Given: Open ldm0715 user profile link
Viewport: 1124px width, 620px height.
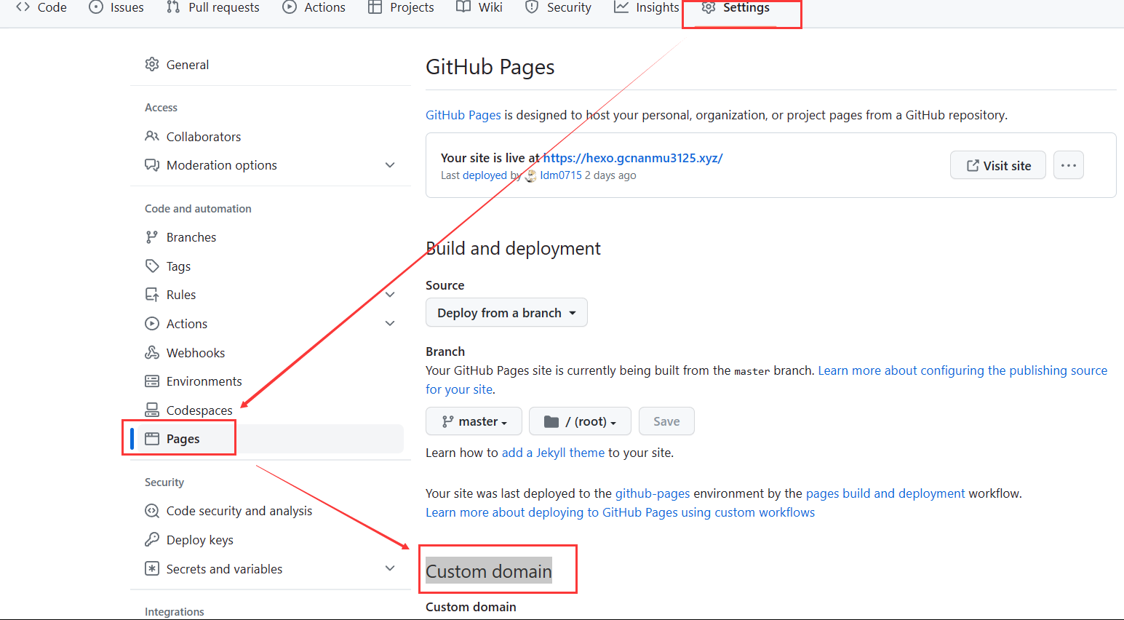Looking at the screenshot, I should [x=561, y=175].
